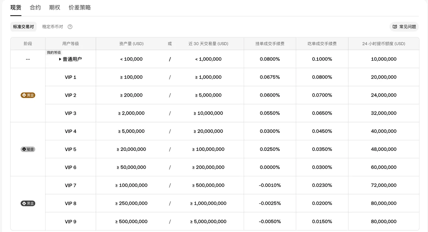Image resolution: width=428 pixels, height=232 pixels.
Task: Click the ≥ 200,000 asset requirement
Action: (131, 95)
